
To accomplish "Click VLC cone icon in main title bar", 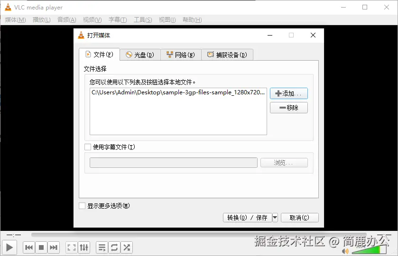I will pyautogui.click(x=8, y=7).
